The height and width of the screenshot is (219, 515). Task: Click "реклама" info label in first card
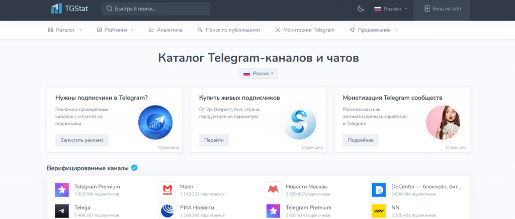[168, 148]
